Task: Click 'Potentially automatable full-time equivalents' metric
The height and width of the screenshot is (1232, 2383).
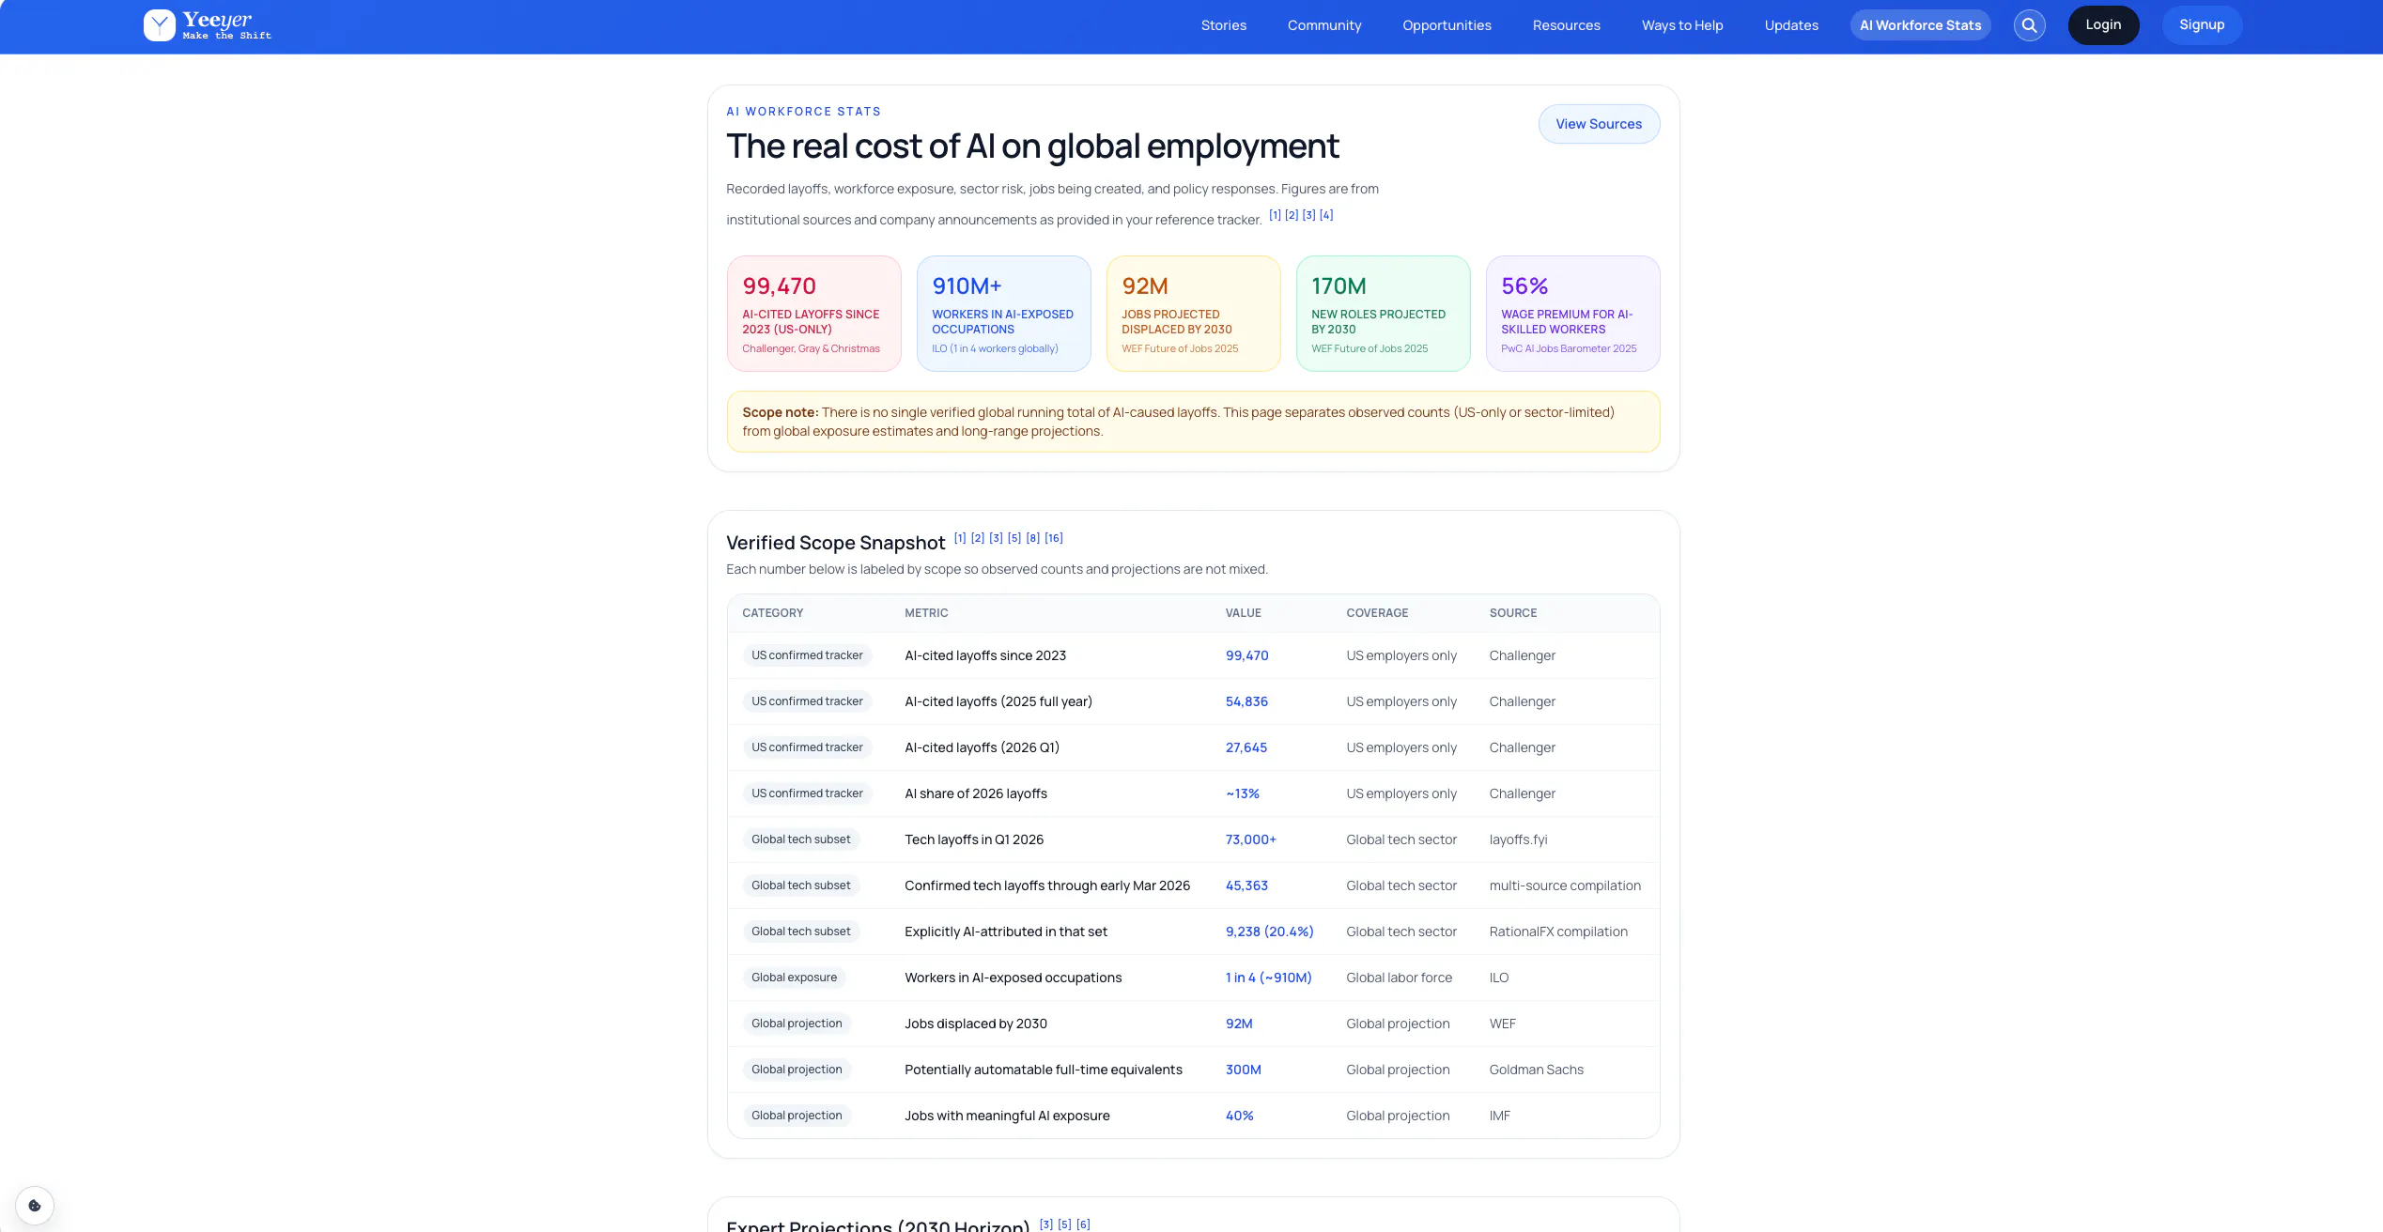Action: point(1044,1070)
